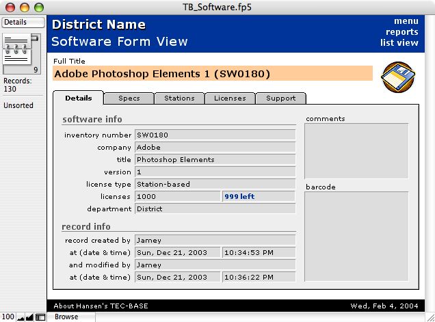
Task: Click the red close window button
Action: 10,8
